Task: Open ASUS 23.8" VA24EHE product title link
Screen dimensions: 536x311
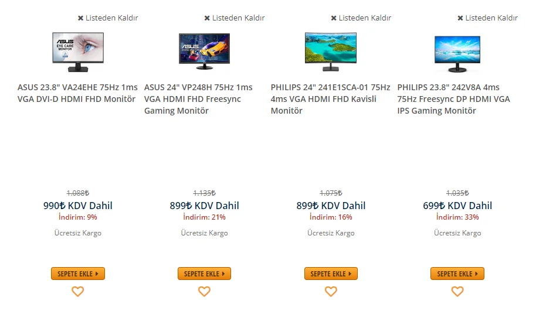Action: [x=77, y=93]
